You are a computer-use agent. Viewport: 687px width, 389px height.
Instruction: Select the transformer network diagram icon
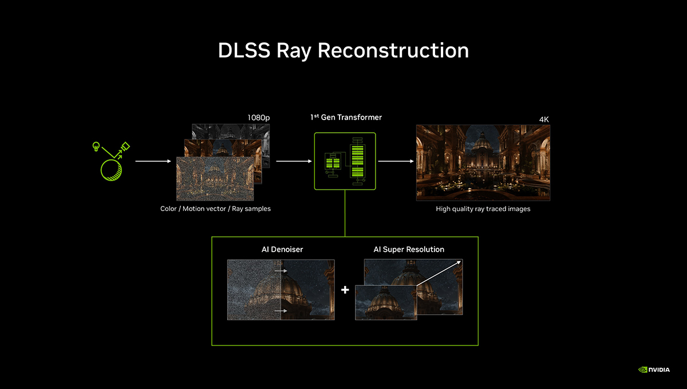pos(345,161)
